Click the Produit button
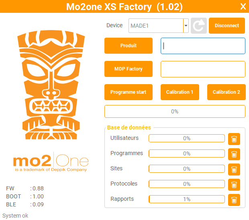Viewport: 249px width, 220px height. point(129,46)
